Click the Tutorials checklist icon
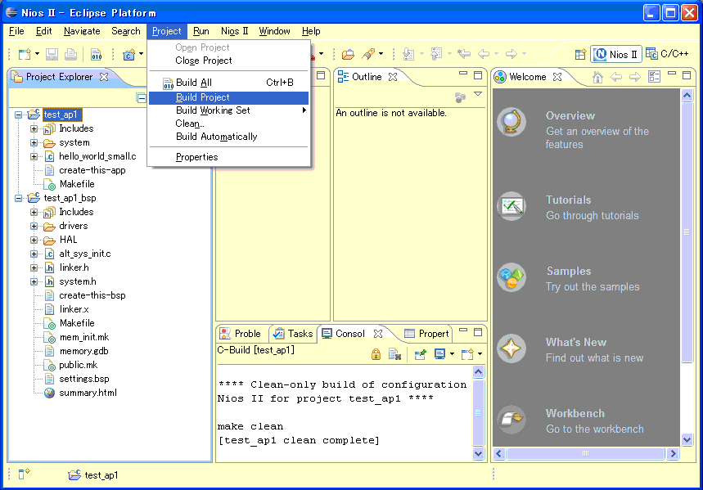The image size is (703, 490). click(511, 206)
